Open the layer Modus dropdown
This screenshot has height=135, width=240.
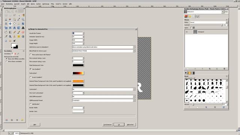coord(208,22)
